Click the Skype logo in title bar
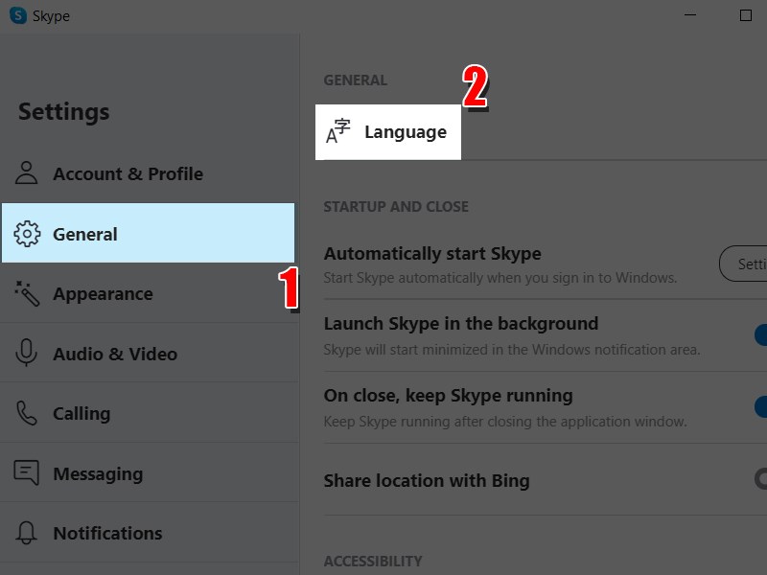Viewport: 767px width, 575px height. tap(18, 15)
